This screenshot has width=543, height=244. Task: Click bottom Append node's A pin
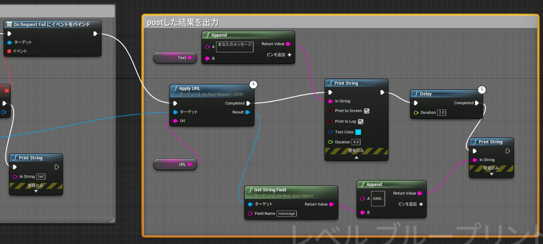(x=363, y=198)
